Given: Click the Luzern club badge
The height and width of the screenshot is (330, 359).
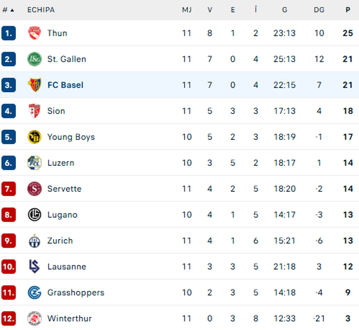Looking at the screenshot, I should [x=34, y=163].
